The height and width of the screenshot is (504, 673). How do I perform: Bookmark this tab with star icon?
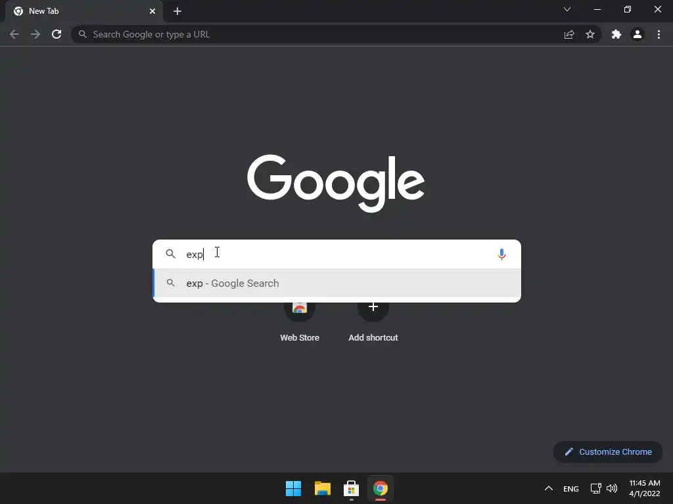pyautogui.click(x=590, y=34)
